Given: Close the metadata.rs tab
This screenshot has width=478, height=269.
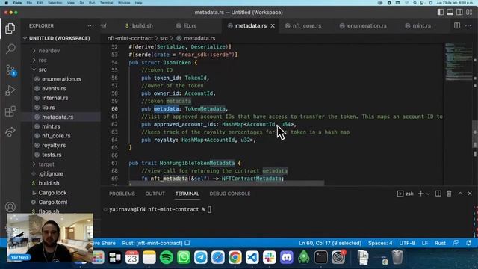Looking at the screenshot, I should pos(273,26).
